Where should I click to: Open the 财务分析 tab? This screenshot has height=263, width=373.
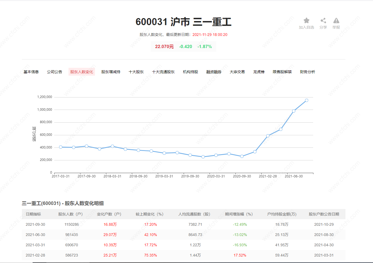(307, 72)
